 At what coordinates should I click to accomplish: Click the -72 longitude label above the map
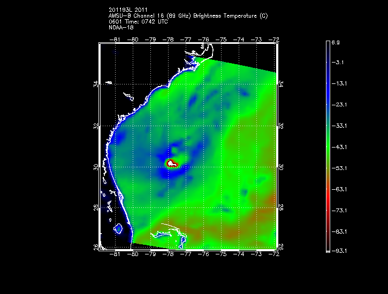[x=274, y=40]
